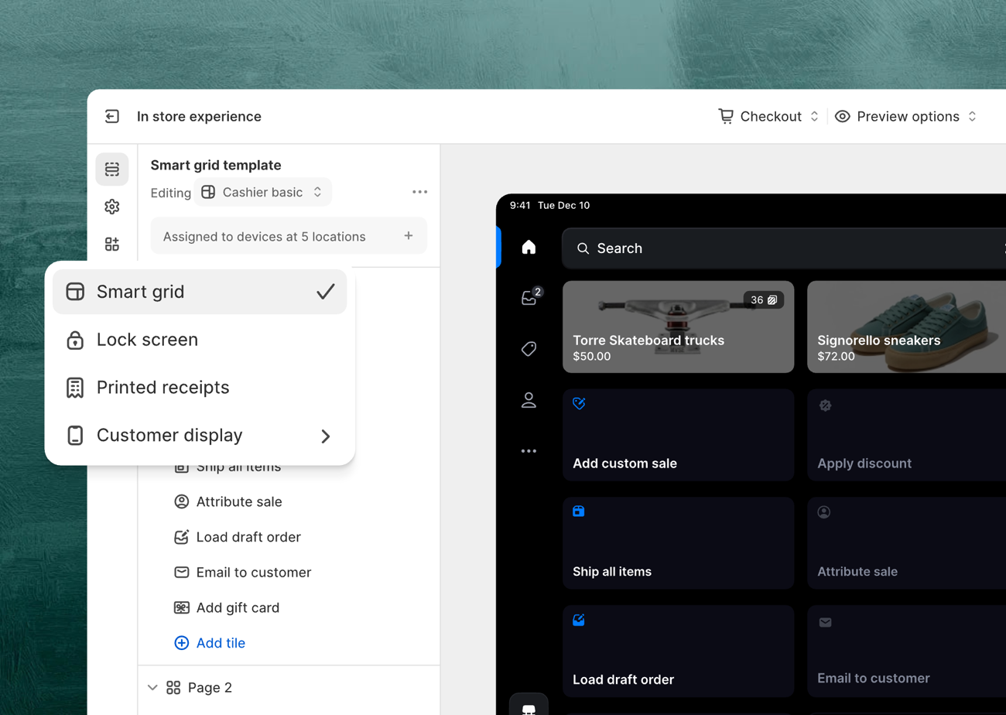
Task: Click the 9:41 time in POS status bar
Action: 520,206
